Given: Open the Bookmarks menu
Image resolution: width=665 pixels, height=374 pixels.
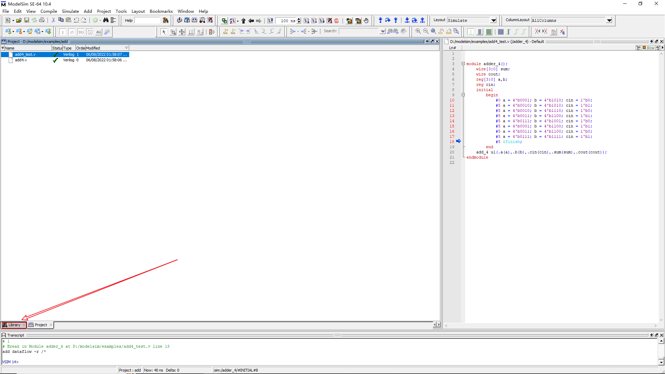Looking at the screenshot, I should pyautogui.click(x=161, y=11).
